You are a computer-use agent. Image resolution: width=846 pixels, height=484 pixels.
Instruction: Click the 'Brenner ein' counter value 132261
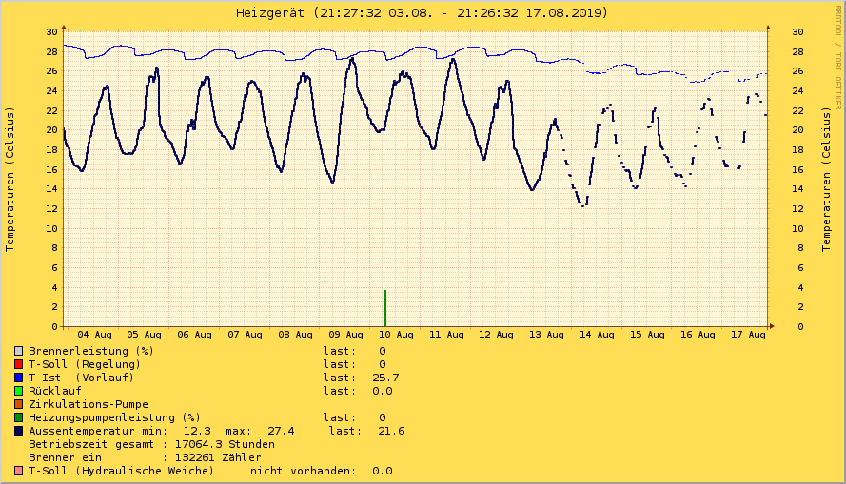[195, 457]
